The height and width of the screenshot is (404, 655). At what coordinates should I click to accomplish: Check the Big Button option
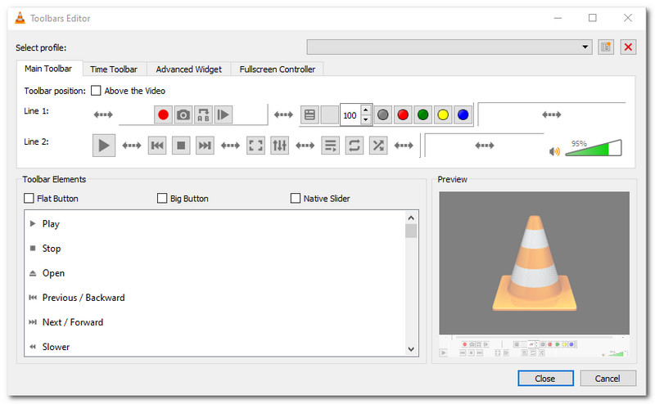point(162,198)
